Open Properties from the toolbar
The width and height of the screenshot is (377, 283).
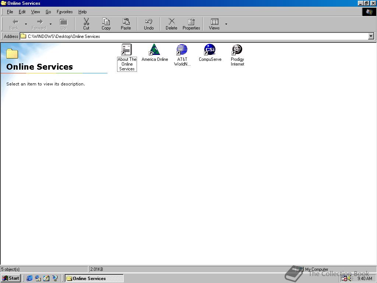click(x=191, y=24)
